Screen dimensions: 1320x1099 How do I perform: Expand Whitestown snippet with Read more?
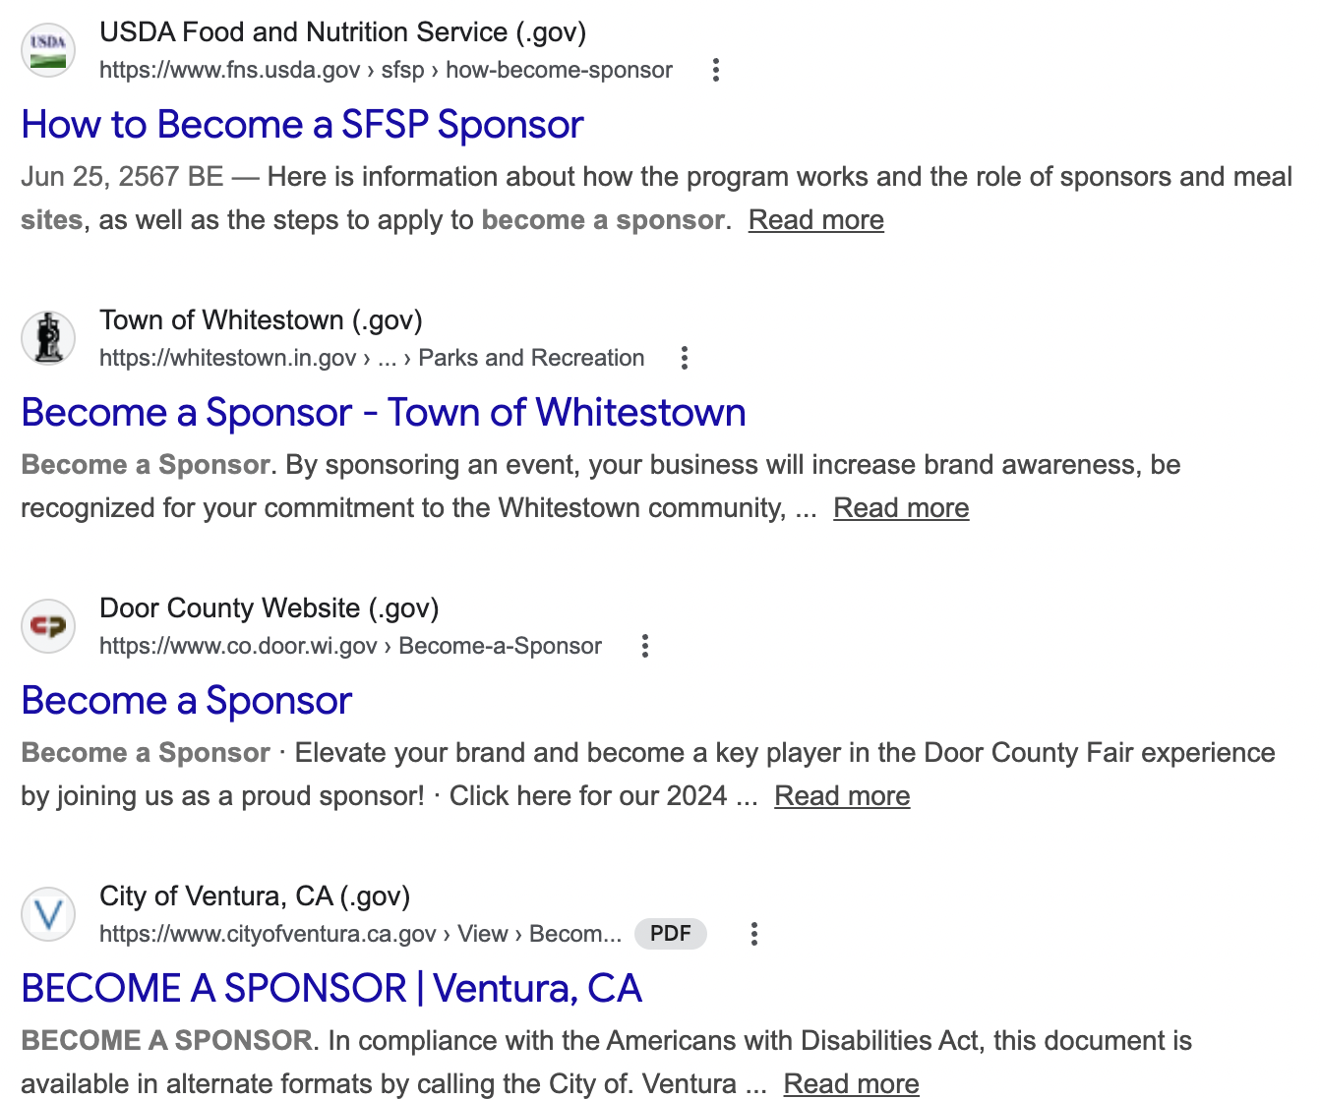901,508
